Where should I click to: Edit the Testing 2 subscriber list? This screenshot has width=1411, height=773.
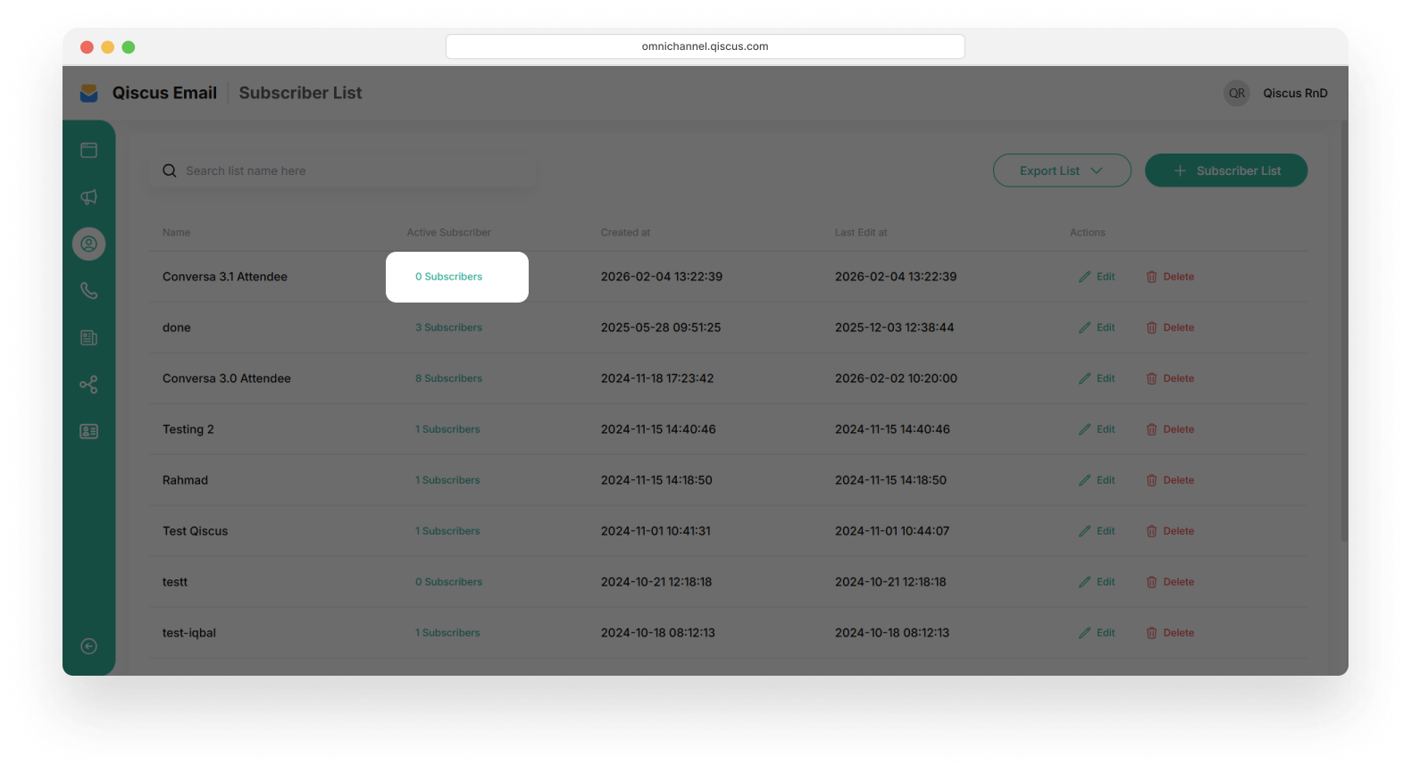(x=1097, y=429)
